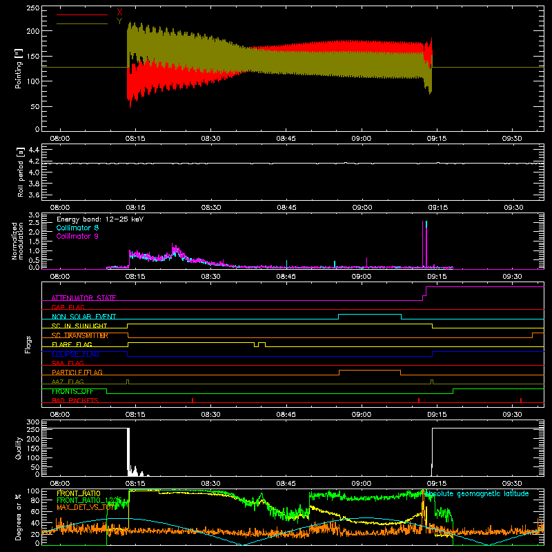Image resolution: width=552 pixels, height=552 pixels.
Task: Click the '3.6' tick on Roll period axis
Action: click(x=34, y=195)
